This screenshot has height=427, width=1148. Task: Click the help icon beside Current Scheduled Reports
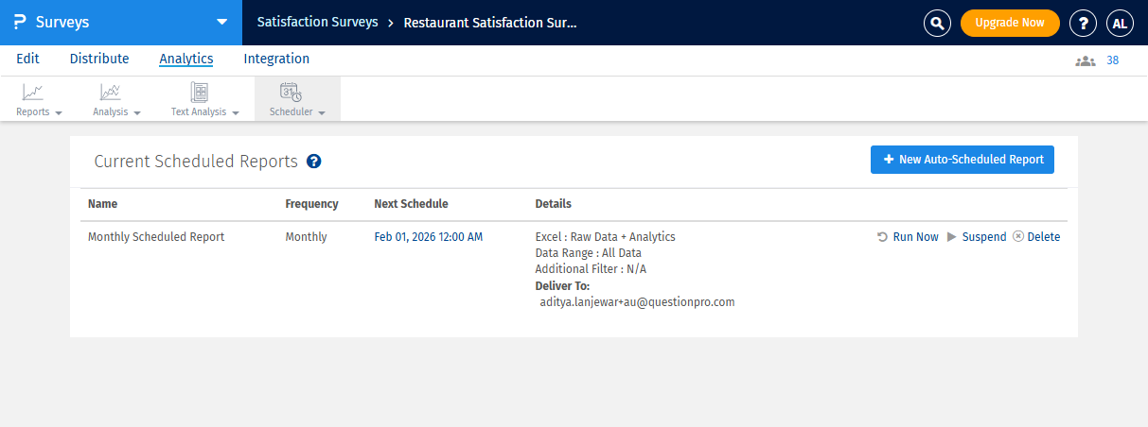(x=314, y=162)
